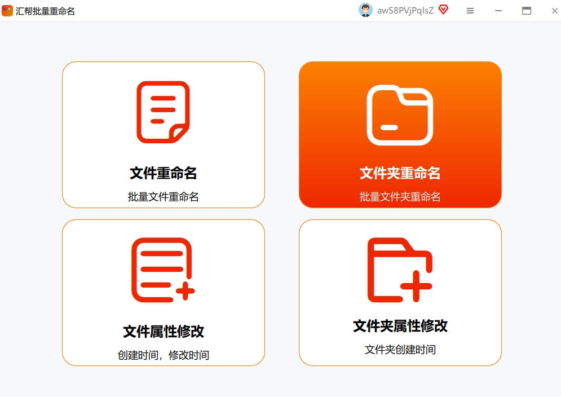The image size is (561, 397).
Task: Click the white folder icon on orange card
Action: point(400,115)
